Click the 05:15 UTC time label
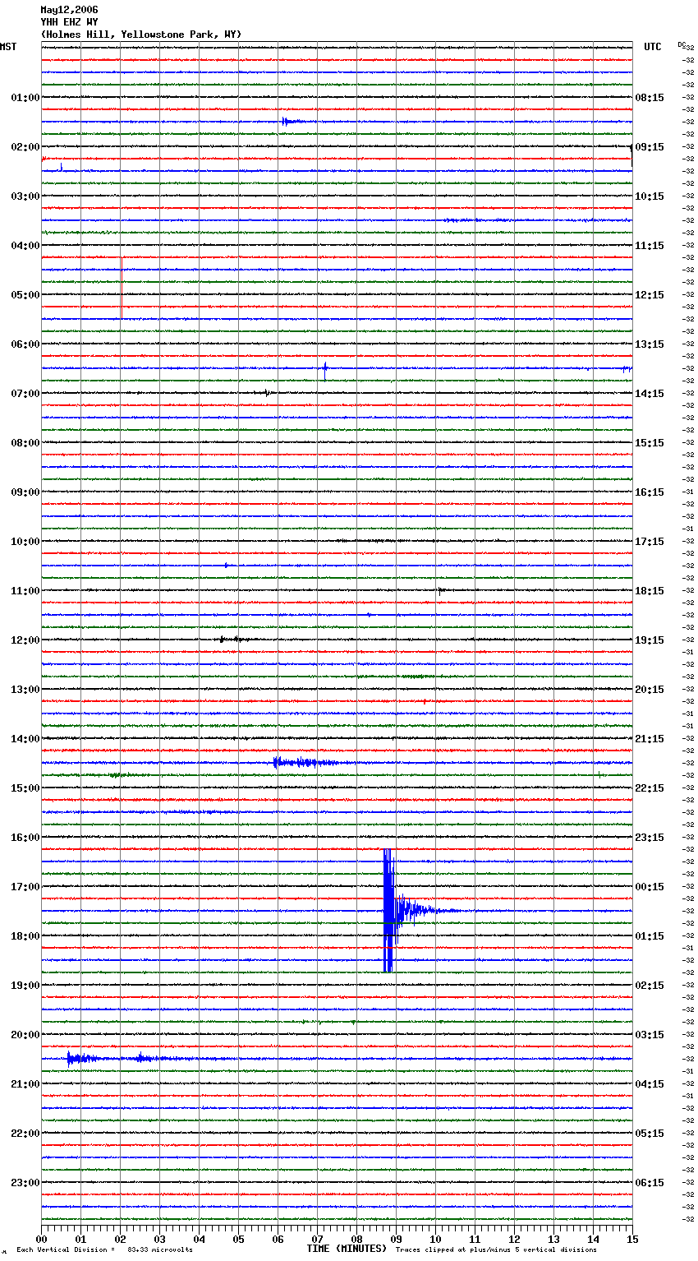Viewport: 698px width, 1261px height. pos(650,1134)
